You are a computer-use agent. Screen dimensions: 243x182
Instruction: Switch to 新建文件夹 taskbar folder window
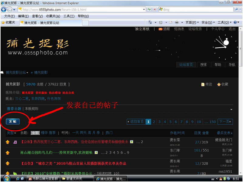click(x=77, y=179)
